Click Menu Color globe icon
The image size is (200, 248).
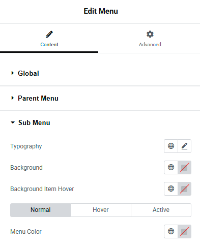(171, 231)
